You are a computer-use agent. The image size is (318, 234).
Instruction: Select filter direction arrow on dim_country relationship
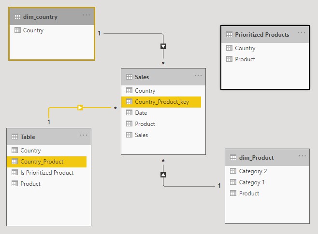(x=163, y=46)
